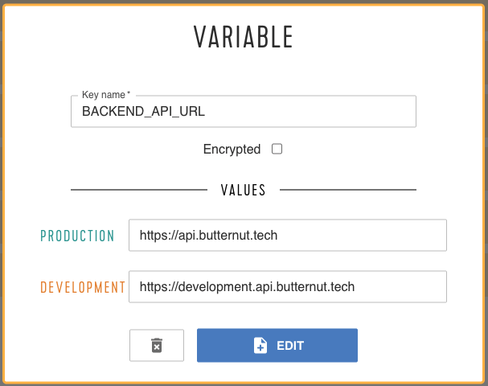Click the Development value input field
The width and height of the screenshot is (488, 386).
click(x=288, y=286)
